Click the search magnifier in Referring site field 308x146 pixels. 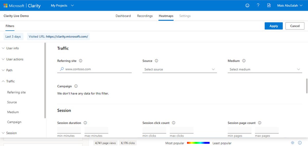click(62, 69)
